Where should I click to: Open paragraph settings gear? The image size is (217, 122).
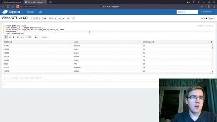click(212, 26)
